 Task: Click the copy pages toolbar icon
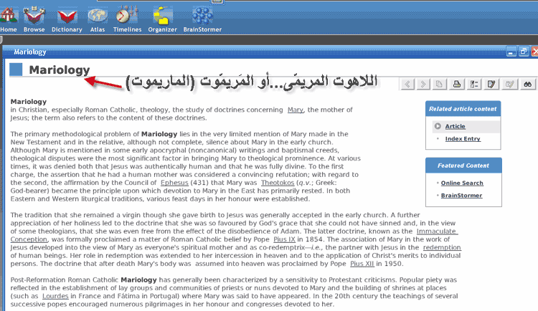pos(439,84)
